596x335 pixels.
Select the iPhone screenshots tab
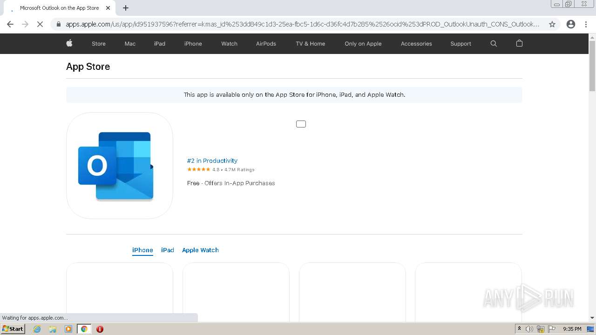point(142,250)
